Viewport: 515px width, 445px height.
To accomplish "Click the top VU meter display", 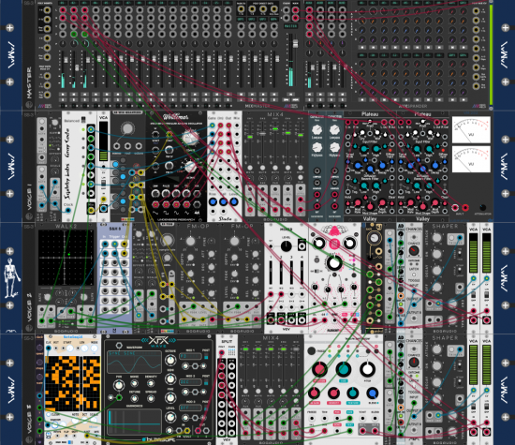I will click(x=471, y=130).
